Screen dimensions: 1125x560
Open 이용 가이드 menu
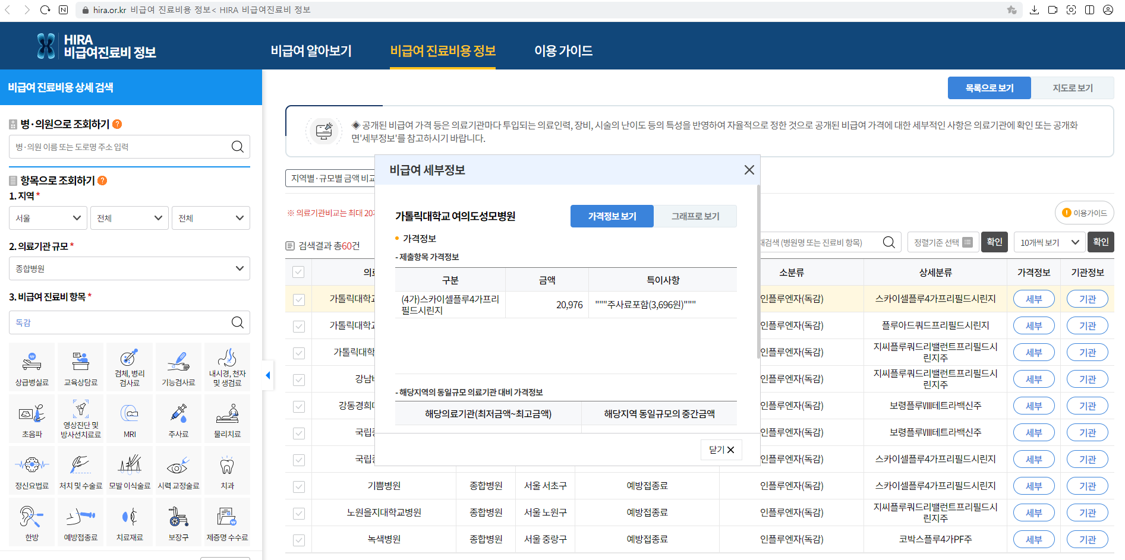click(x=563, y=51)
